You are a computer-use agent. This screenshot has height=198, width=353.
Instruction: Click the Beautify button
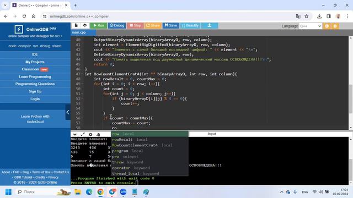point(190,26)
